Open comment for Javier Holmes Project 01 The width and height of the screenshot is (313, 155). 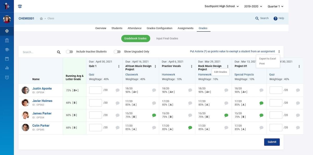click(x=261, y=103)
